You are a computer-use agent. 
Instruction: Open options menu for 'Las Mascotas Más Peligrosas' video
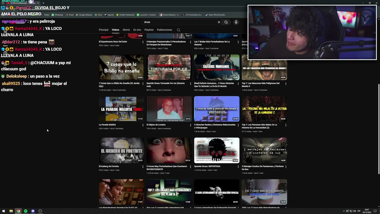(x=286, y=84)
